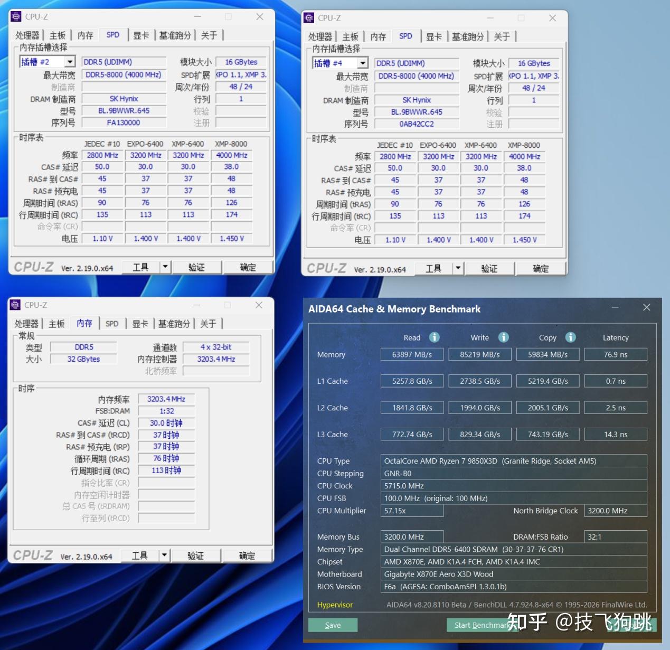
Task: Click 确定 button in slot #4 window
Action: click(541, 268)
